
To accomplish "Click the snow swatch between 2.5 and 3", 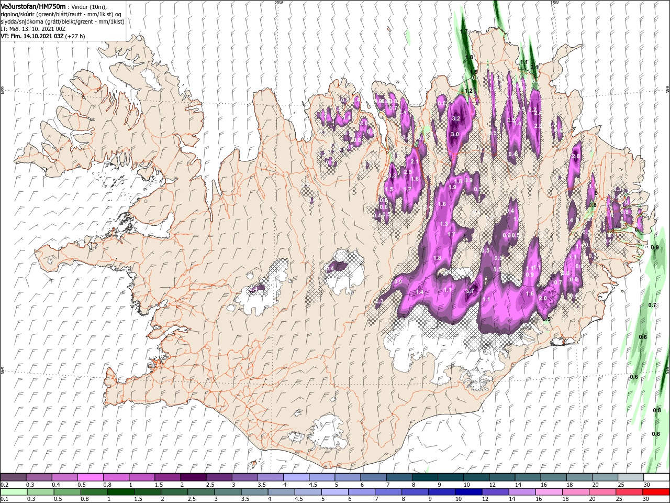I will point(219,477).
